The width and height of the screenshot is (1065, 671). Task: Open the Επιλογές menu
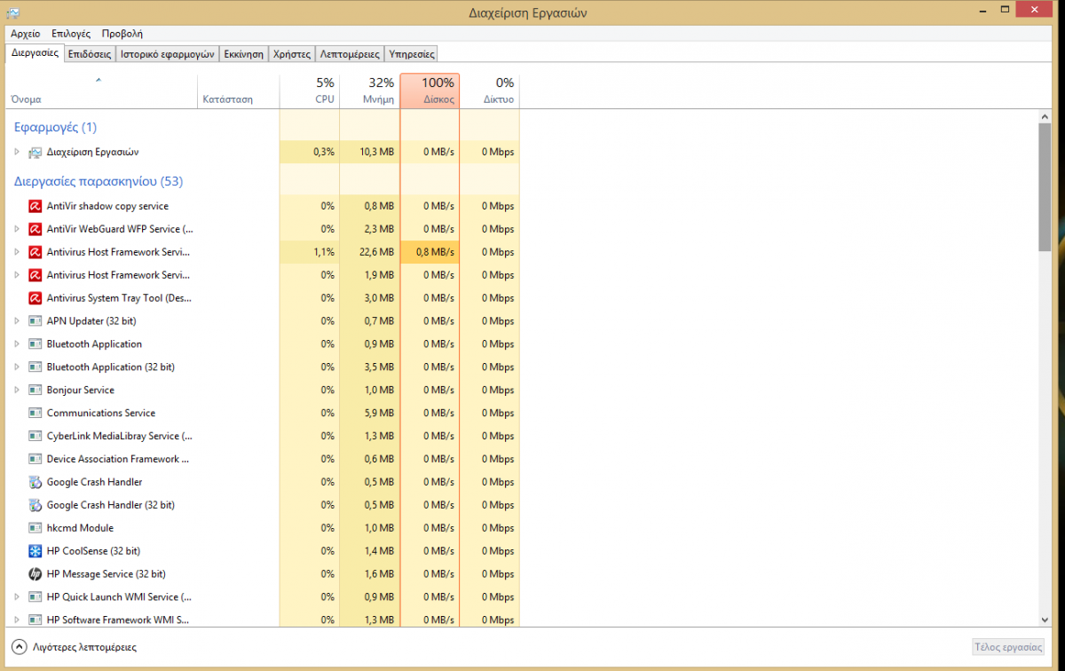(x=71, y=34)
